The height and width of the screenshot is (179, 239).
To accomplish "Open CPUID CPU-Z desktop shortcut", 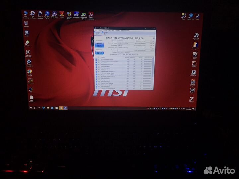I will [x=55, y=15].
